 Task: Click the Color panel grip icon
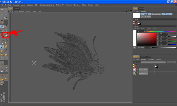click(x=134, y=11)
